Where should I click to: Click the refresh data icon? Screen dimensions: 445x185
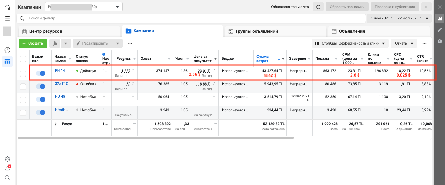[x=318, y=7]
